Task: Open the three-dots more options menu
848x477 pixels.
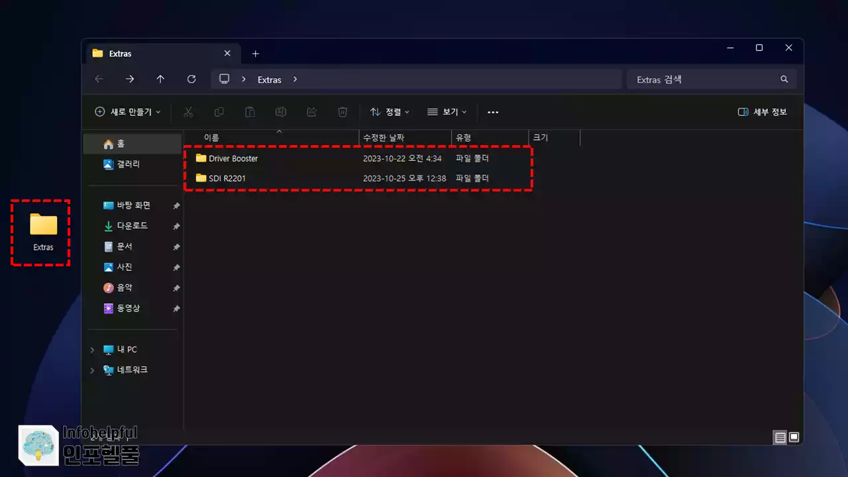Action: 493,112
